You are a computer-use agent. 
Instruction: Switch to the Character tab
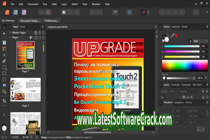click(x=175, y=85)
